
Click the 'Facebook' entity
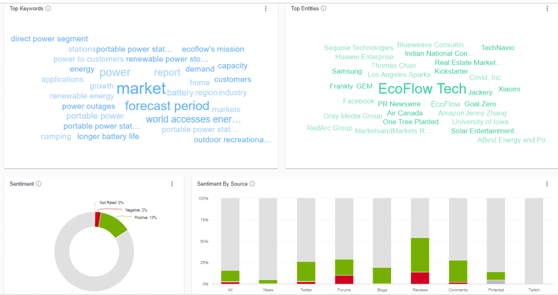(359, 101)
